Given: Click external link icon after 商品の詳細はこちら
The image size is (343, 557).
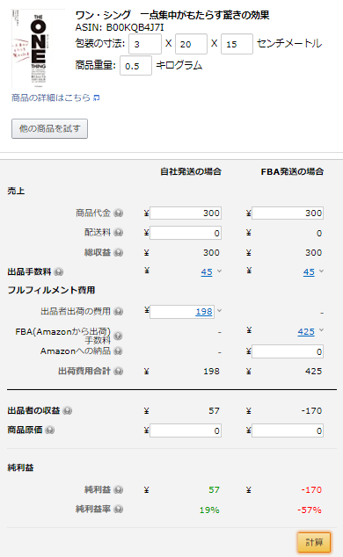Looking at the screenshot, I should (x=97, y=98).
